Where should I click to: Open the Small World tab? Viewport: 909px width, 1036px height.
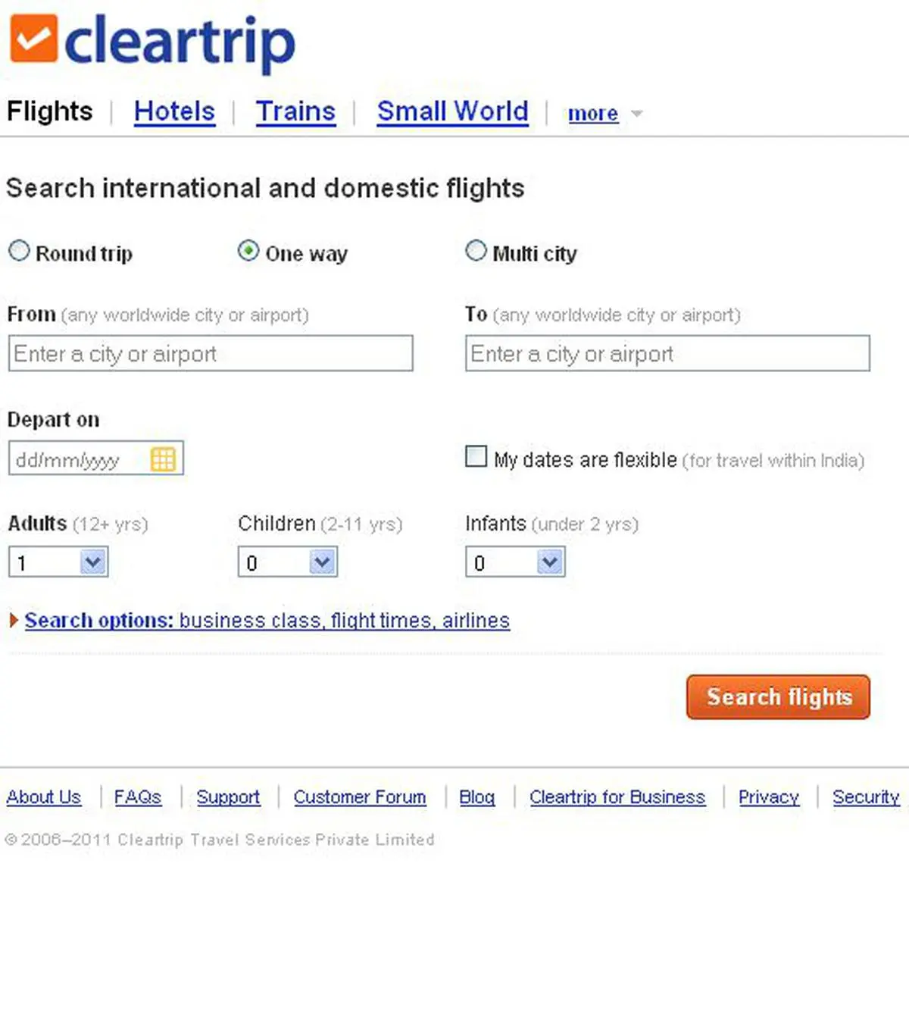click(x=452, y=111)
